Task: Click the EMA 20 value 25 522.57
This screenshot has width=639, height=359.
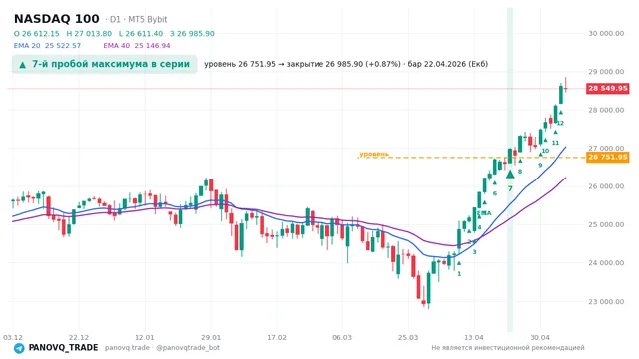Action: (x=63, y=46)
